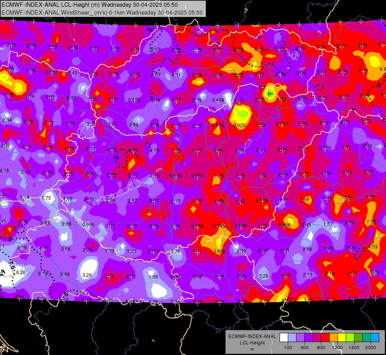Click wind shear value 0.498
Screen dimensions: 386x355
218,100
